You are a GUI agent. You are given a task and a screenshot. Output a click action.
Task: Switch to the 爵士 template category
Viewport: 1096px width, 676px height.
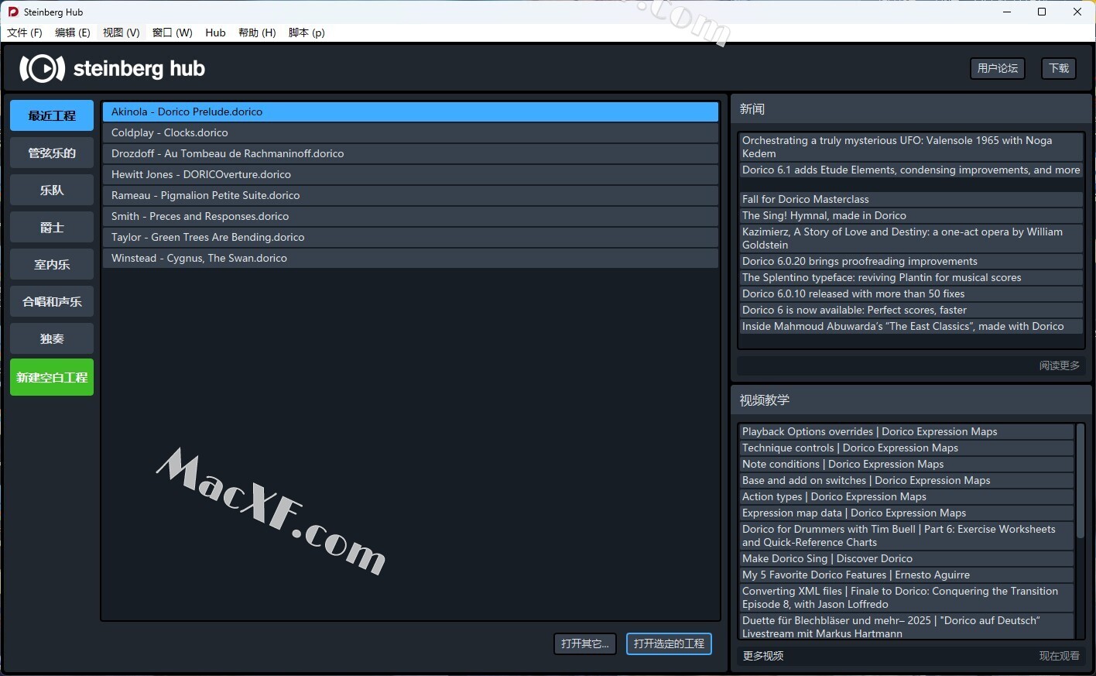52,227
